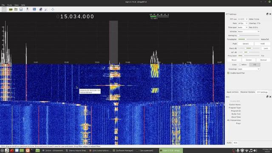Open the Time span dropdown

pos(243,27)
